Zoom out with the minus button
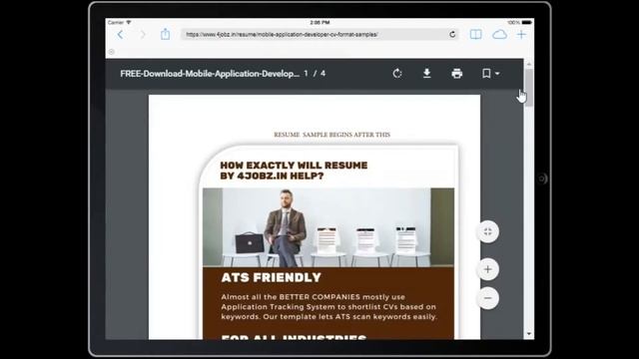The image size is (639, 359). point(488,298)
